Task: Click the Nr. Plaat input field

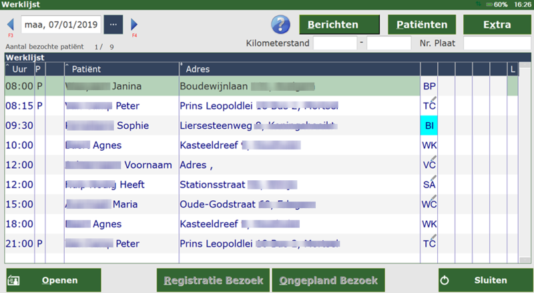Action: coord(497,43)
